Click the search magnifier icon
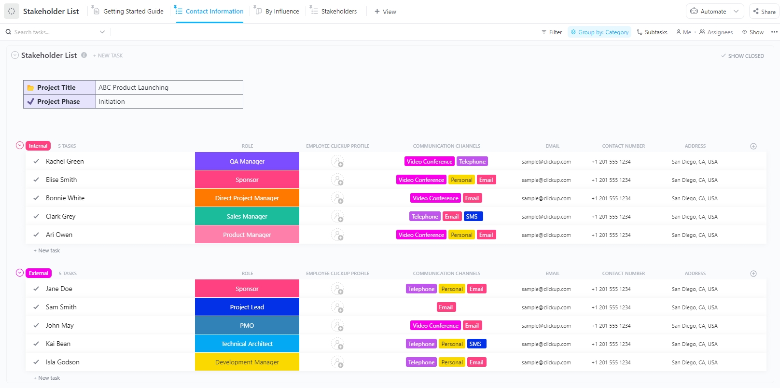The image size is (780, 388). click(x=8, y=32)
